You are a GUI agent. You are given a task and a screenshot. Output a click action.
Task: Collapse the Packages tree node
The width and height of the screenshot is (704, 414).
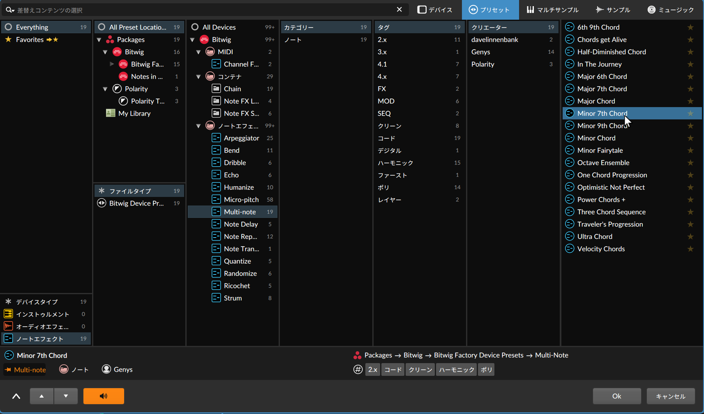click(99, 40)
